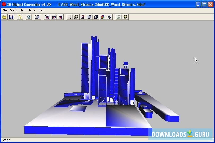Toggle the perspective grid cube icon
The width and height of the screenshot is (215, 143).
(119, 17)
